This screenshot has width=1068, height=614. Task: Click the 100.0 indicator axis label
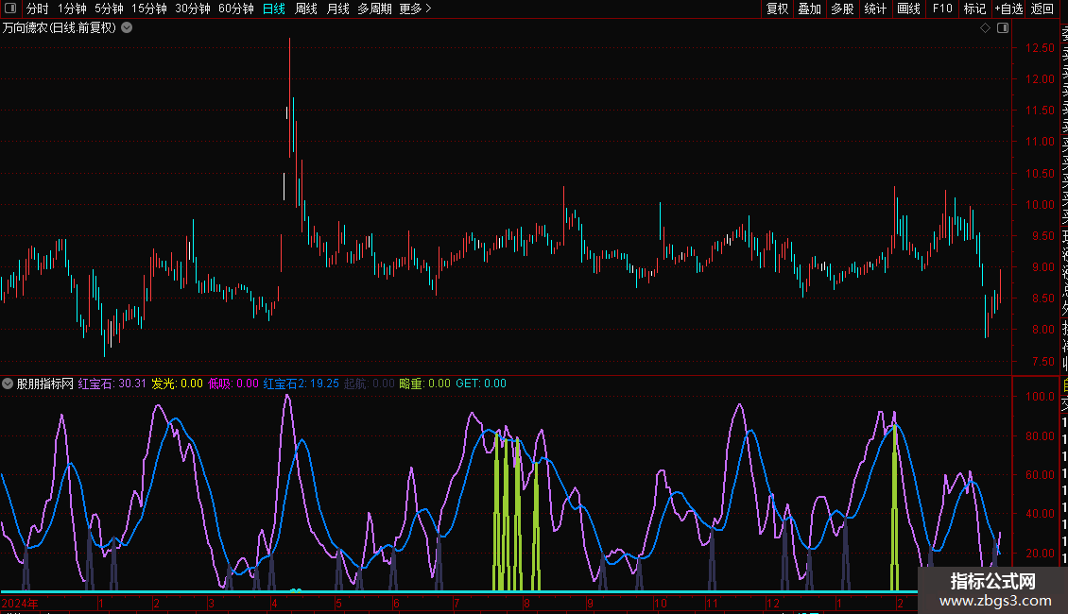tap(1040, 396)
